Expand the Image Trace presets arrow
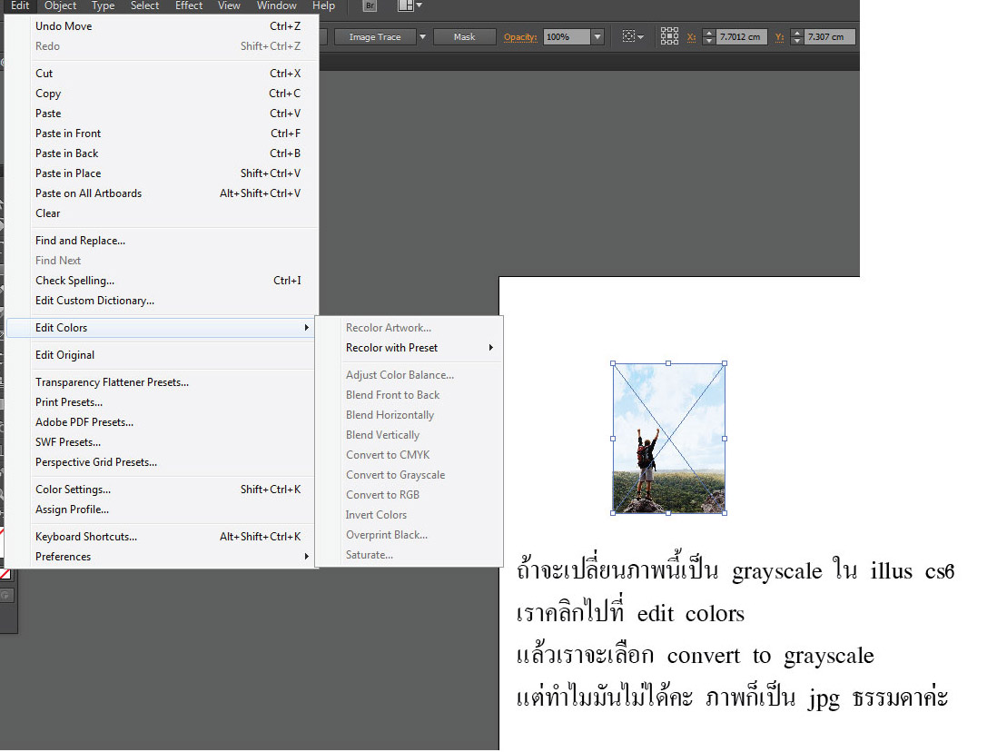The height and width of the screenshot is (752, 997). (x=422, y=37)
